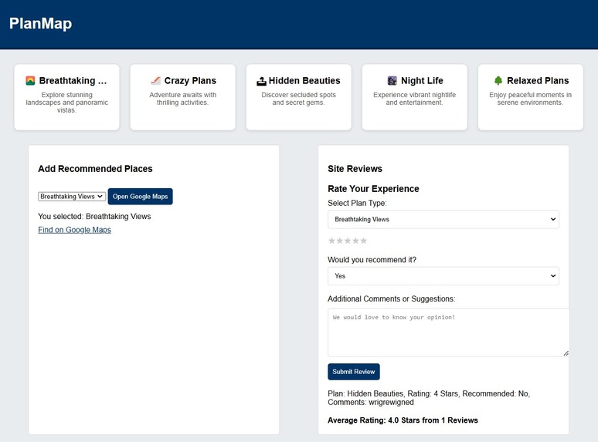Screen dimensions: 598x442
Task: Rate three stars in review form
Action: (x=348, y=241)
